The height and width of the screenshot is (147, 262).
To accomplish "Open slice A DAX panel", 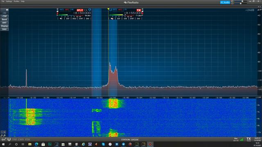I will pos(87,18).
